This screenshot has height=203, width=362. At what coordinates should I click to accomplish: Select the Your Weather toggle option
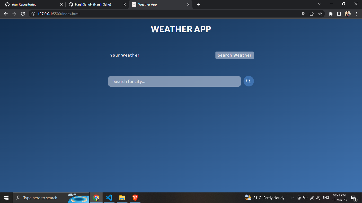(125, 55)
